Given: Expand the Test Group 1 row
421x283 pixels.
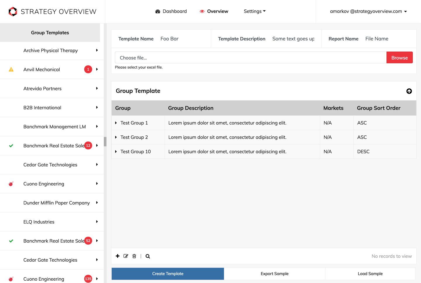Looking at the screenshot, I should (116, 123).
